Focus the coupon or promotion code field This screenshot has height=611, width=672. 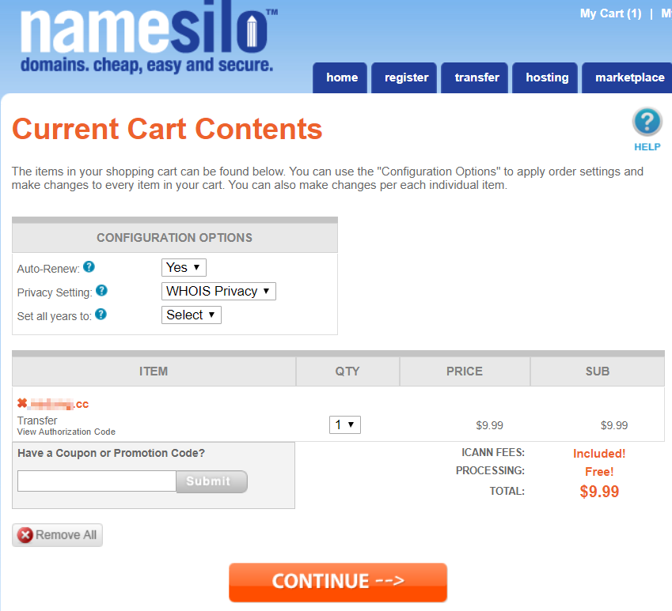point(97,481)
